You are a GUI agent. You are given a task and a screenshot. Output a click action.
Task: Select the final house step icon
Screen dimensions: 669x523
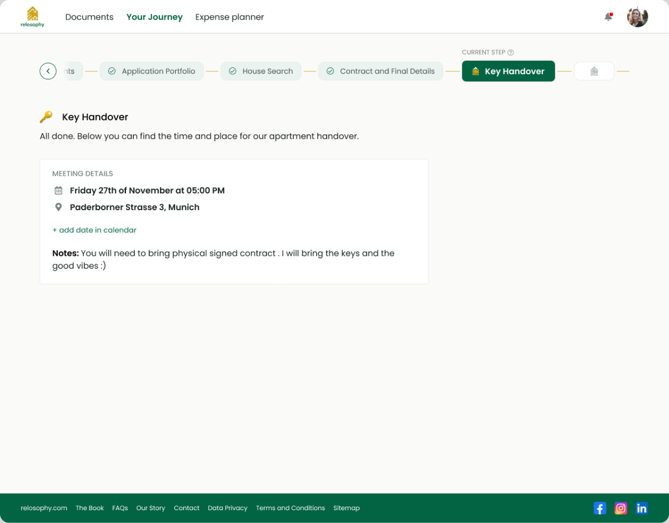pyautogui.click(x=594, y=71)
